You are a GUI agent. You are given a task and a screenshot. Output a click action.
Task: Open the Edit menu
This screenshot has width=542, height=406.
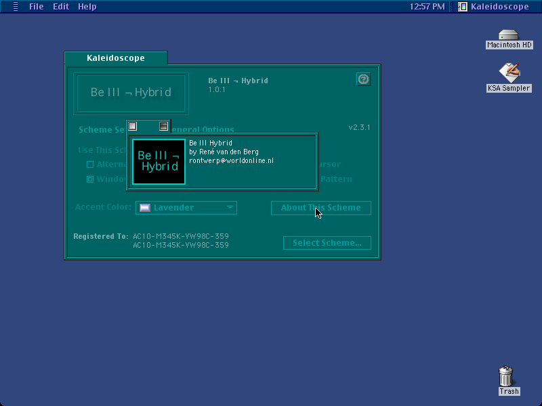click(x=61, y=7)
